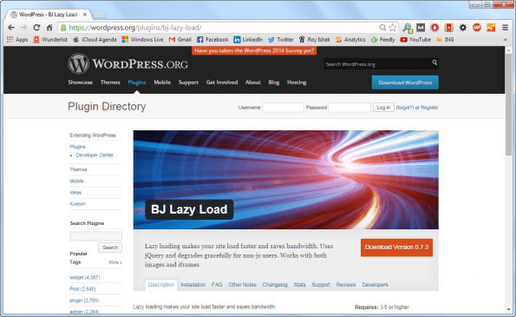
Task: Focus the Username input field
Action: click(283, 108)
